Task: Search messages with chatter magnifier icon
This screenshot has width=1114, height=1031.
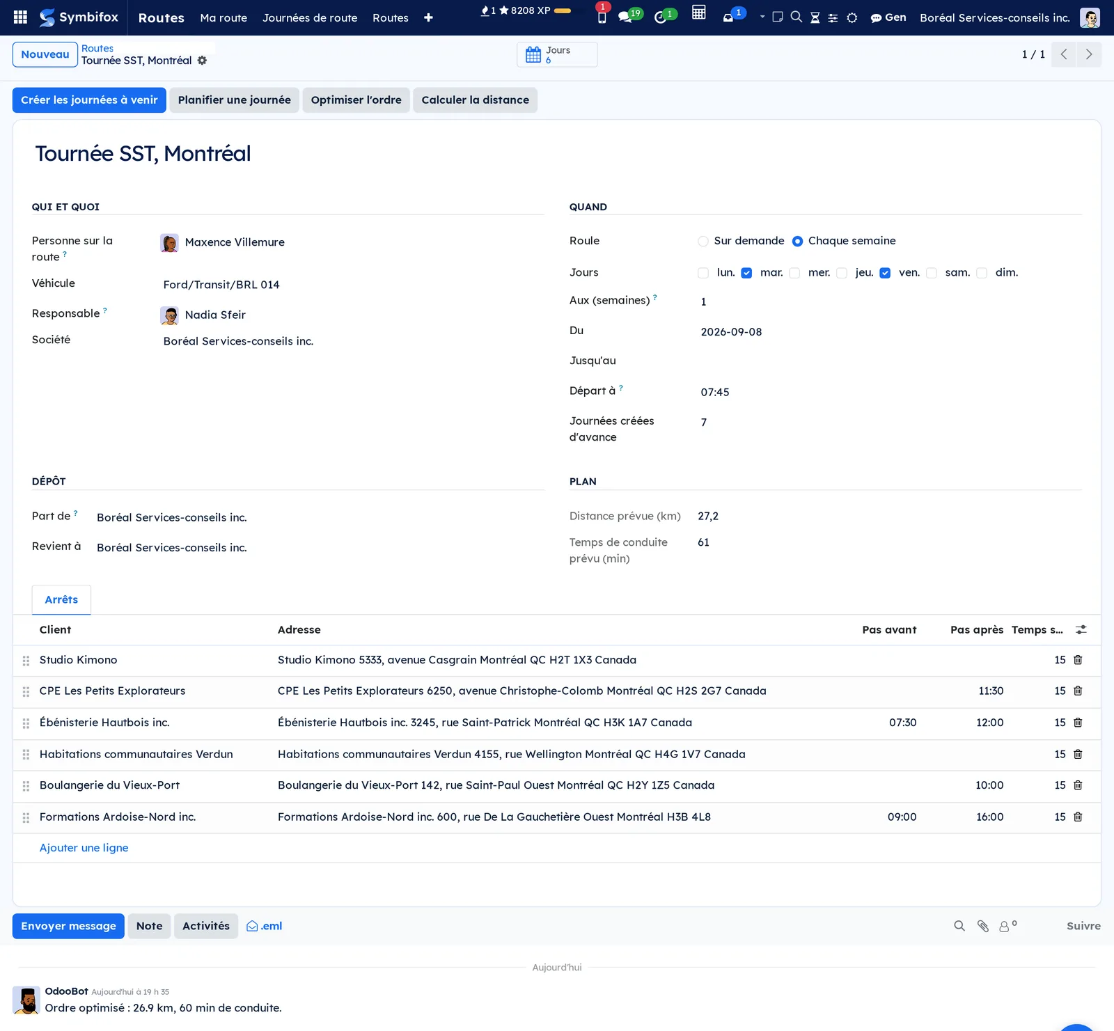Action: [959, 926]
